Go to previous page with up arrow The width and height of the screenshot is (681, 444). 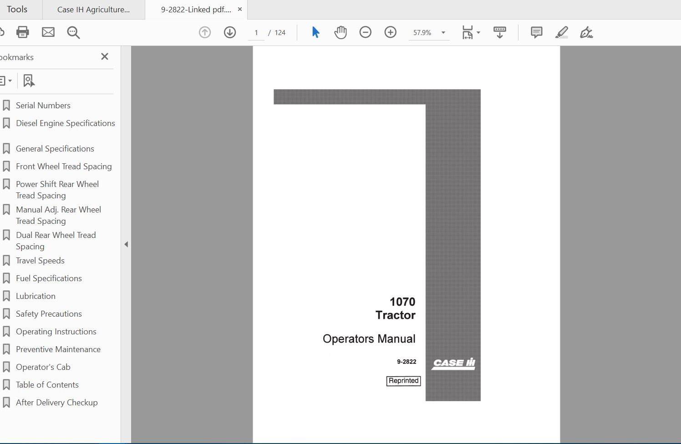pos(205,32)
